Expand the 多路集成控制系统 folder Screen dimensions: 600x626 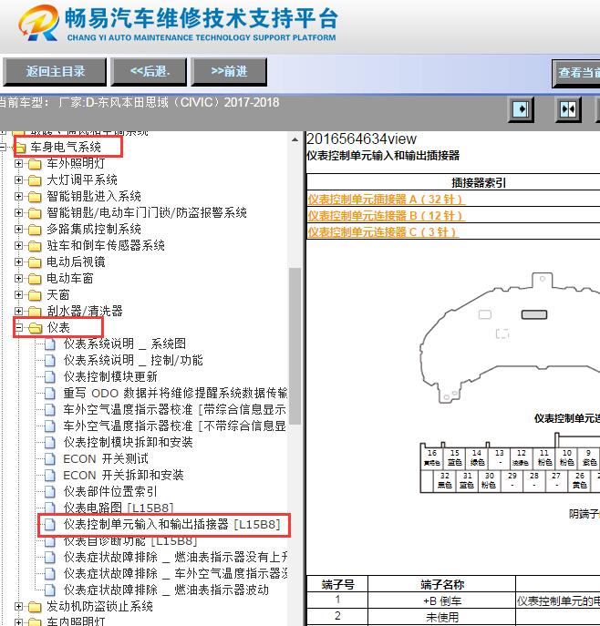[x=18, y=229]
